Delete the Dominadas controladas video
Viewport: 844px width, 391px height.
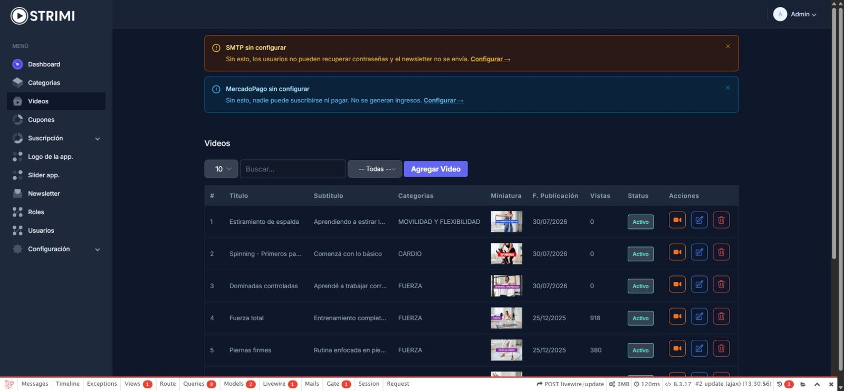(x=721, y=284)
